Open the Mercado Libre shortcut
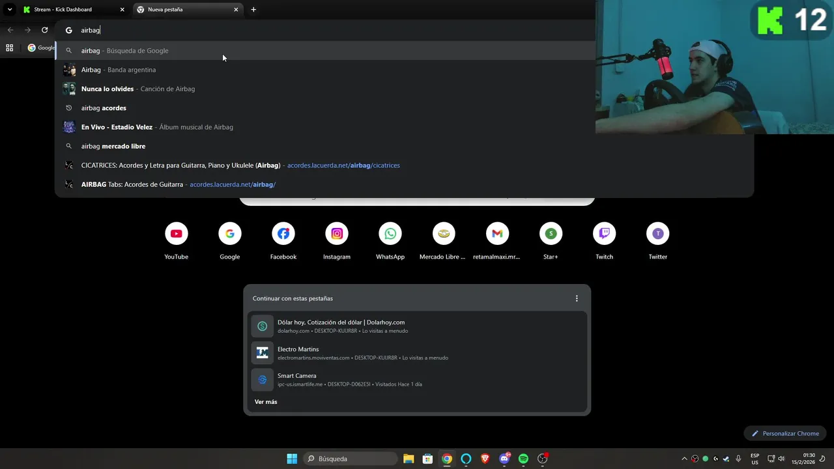This screenshot has height=469, width=834. [444, 240]
